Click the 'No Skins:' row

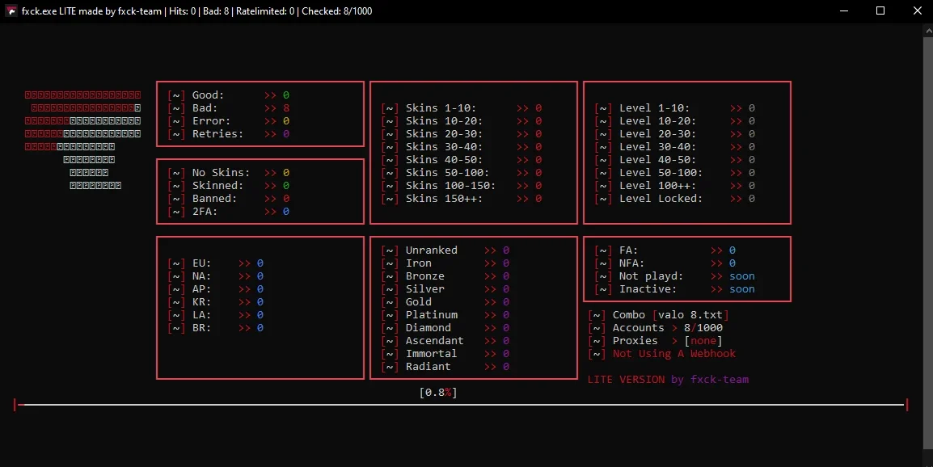pos(229,173)
